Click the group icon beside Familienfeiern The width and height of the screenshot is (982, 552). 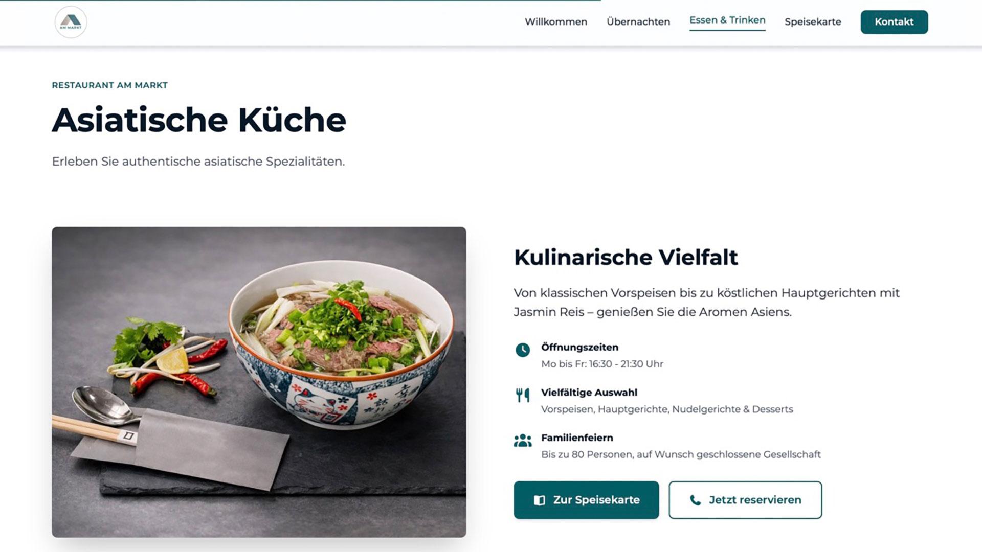click(522, 441)
